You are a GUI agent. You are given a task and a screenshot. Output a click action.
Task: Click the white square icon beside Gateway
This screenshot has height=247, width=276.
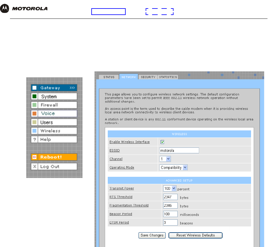[35, 88]
